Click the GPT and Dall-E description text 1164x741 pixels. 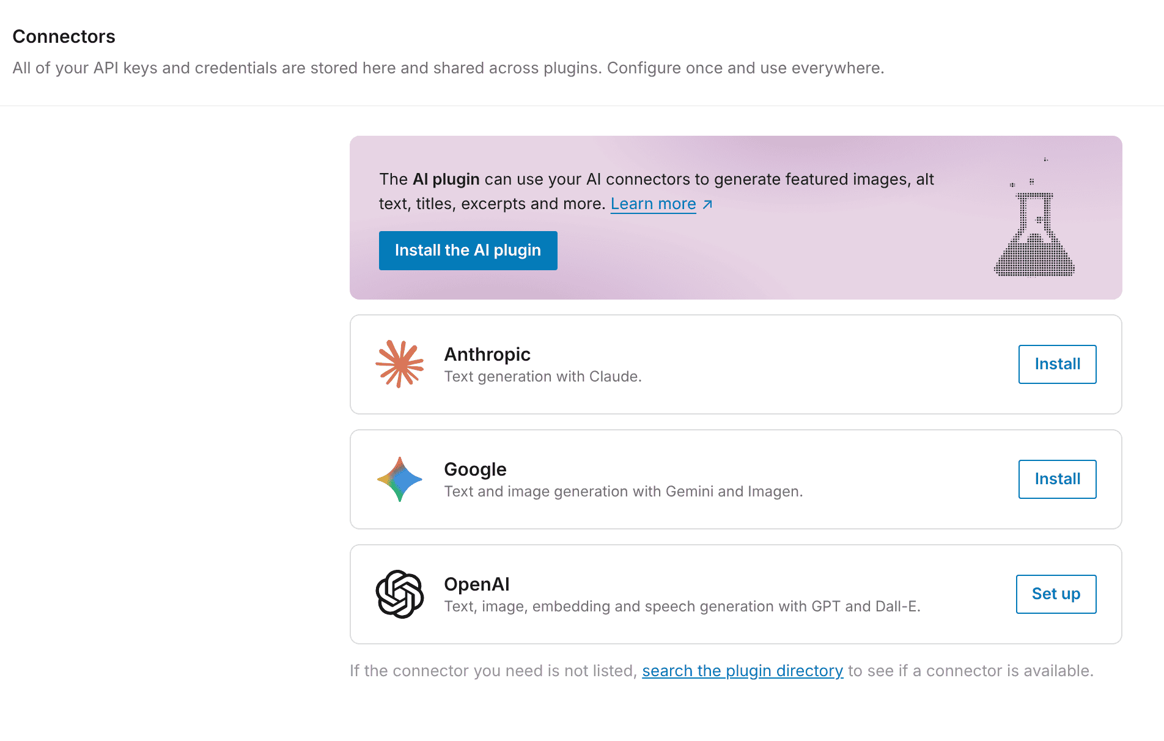point(682,606)
